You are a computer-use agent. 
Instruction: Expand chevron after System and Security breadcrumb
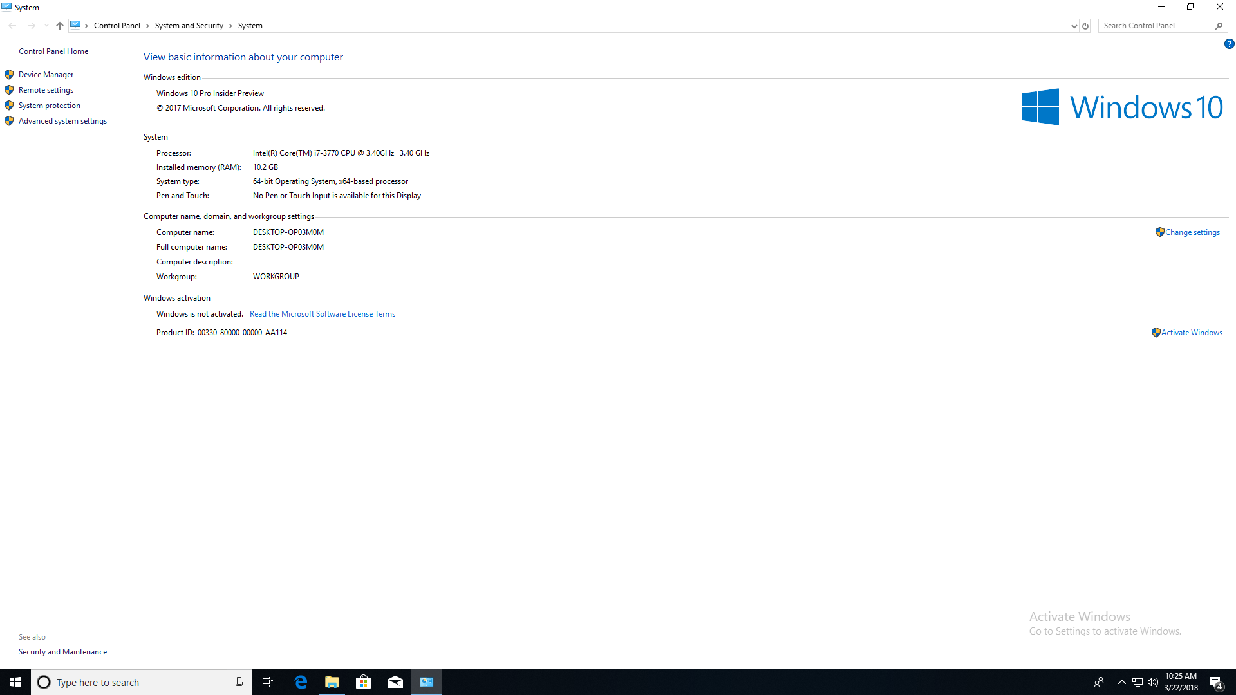pyautogui.click(x=230, y=26)
